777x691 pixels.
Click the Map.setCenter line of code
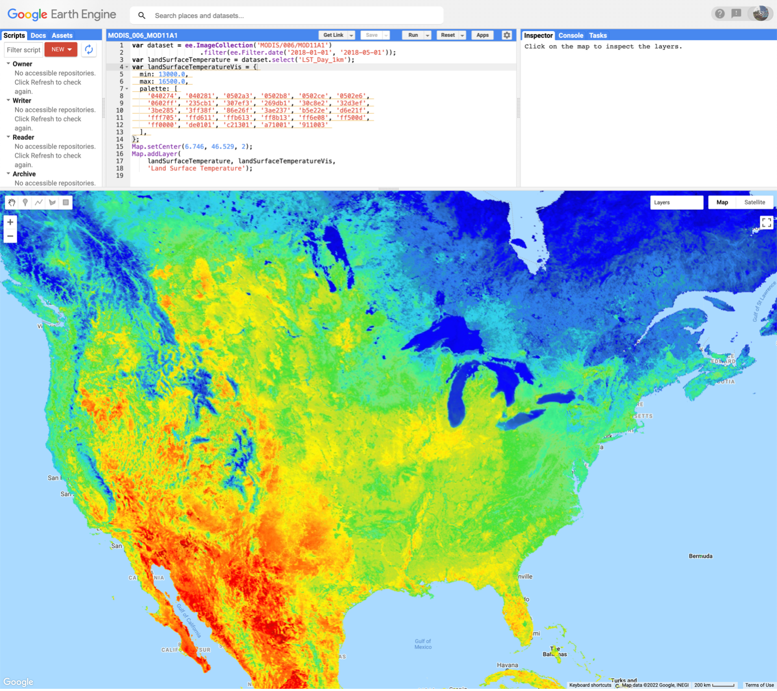(192, 147)
